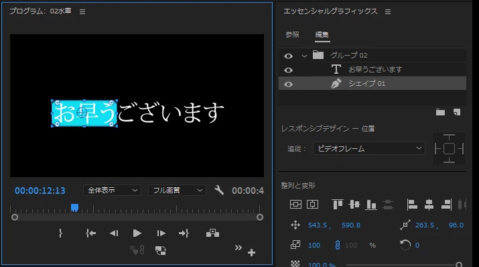Click the responsive design pin edges widget
Image resolution: width=479 pixels, height=267 pixels.
pyautogui.click(x=449, y=149)
